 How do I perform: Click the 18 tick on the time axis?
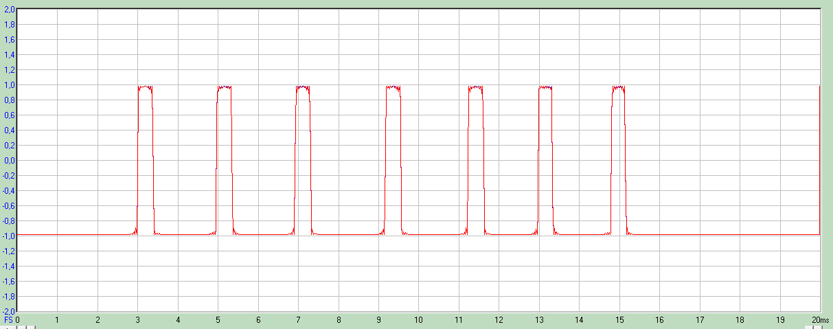click(740, 320)
